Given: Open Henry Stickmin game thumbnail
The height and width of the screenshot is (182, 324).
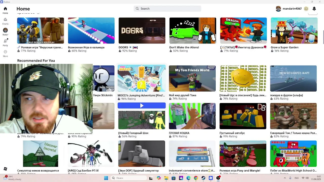Looking at the screenshot, I should coord(104,78).
